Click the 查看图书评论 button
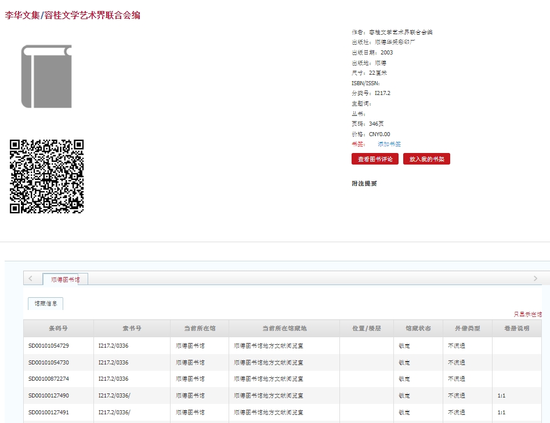Viewport: 550px width, 423px height. point(375,159)
